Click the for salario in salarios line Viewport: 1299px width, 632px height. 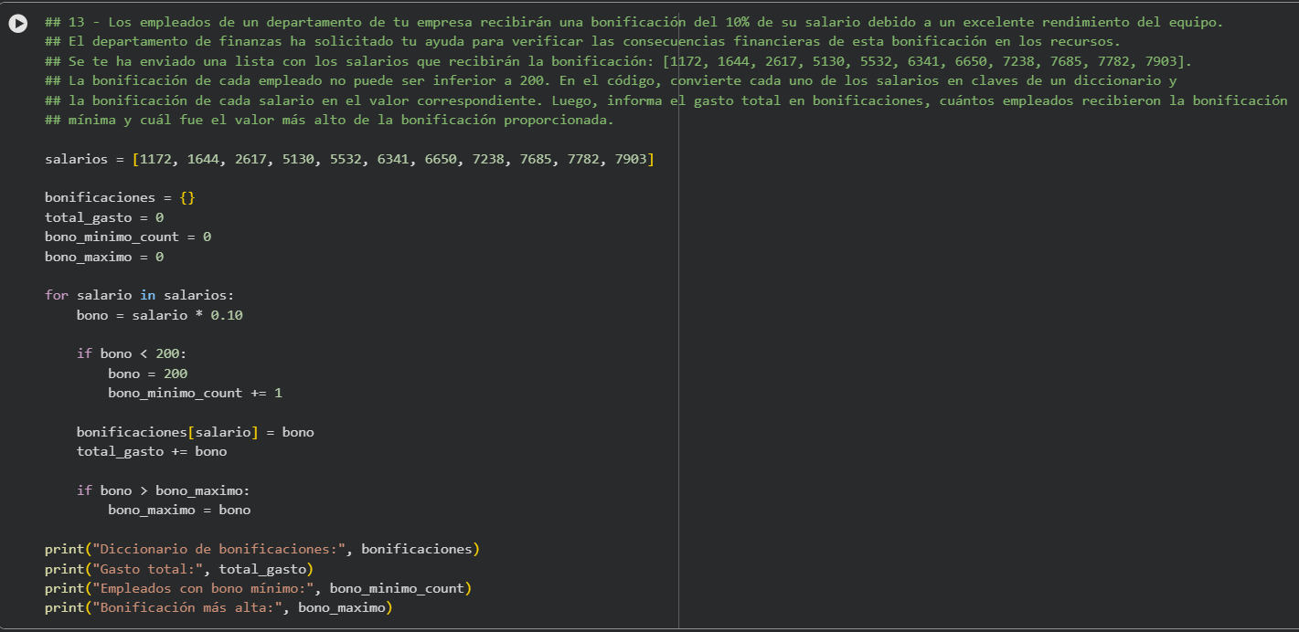click(x=139, y=295)
